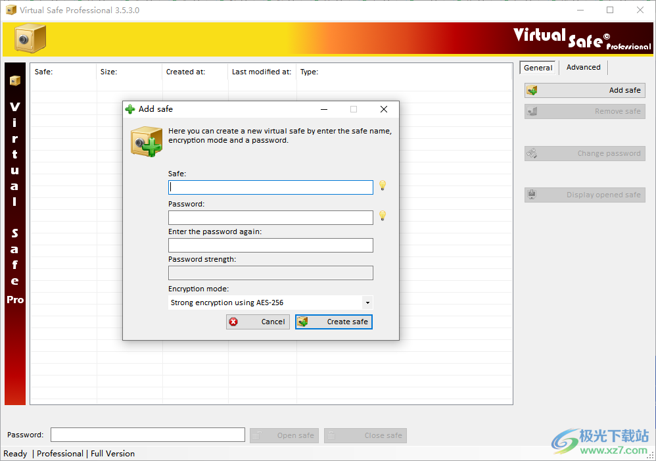Image resolution: width=656 pixels, height=461 pixels.
Task: Open the Encryption mode dropdown
Action: (367, 303)
